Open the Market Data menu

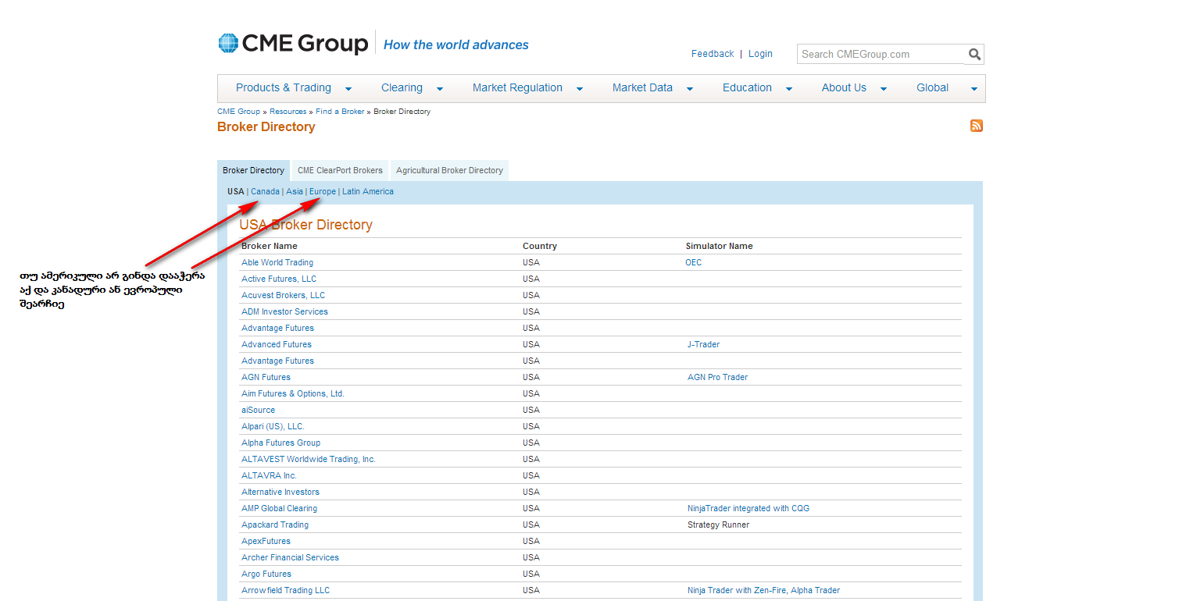pos(642,87)
